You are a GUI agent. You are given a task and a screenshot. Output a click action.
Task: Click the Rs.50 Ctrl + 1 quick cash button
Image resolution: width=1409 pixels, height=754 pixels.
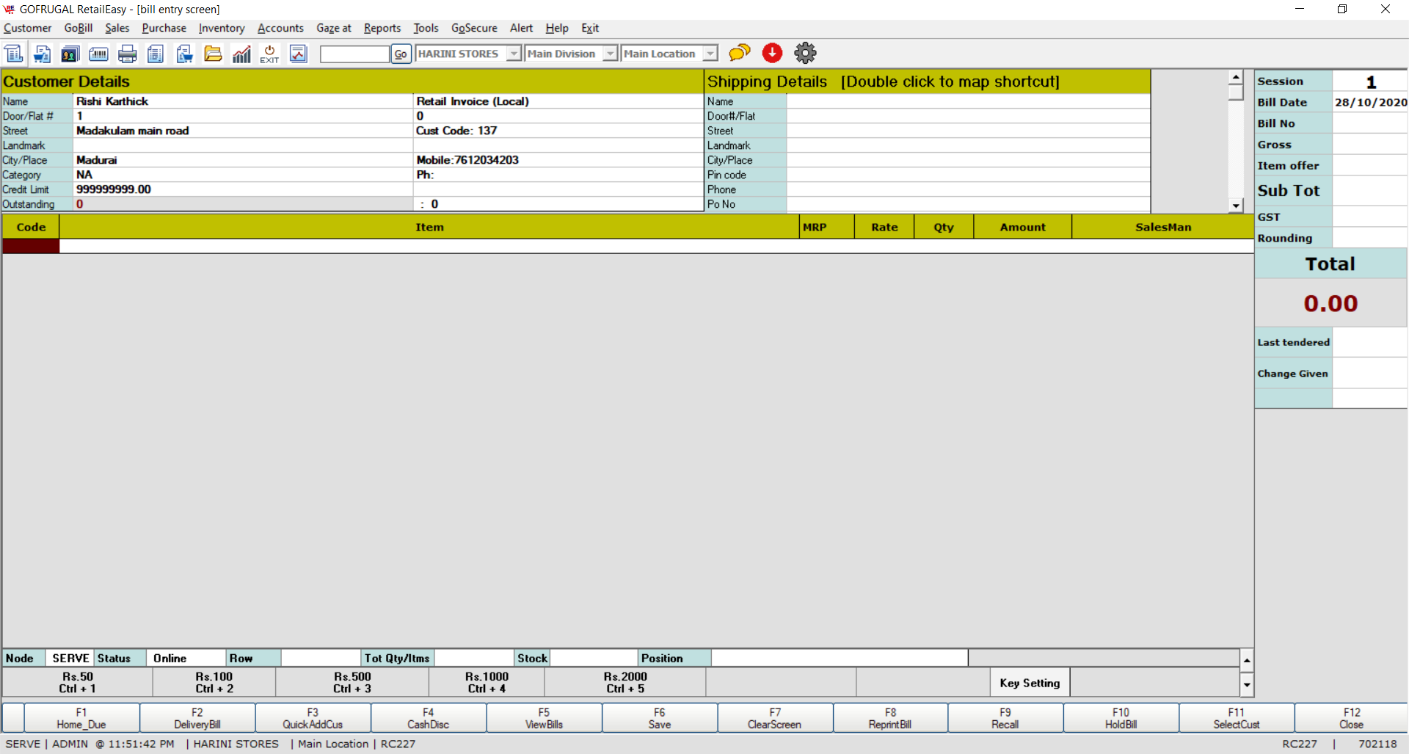click(x=78, y=683)
